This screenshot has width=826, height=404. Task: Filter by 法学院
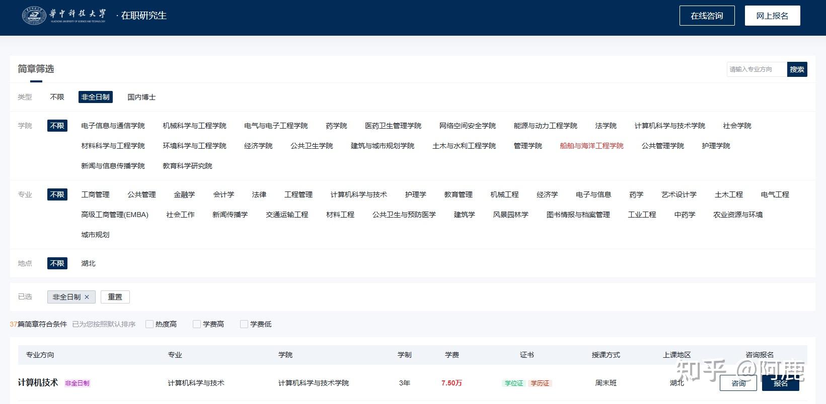[606, 126]
